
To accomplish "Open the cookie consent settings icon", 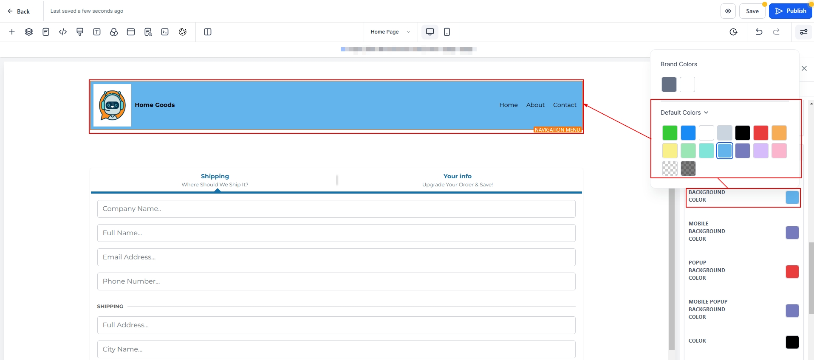I will click(x=183, y=32).
